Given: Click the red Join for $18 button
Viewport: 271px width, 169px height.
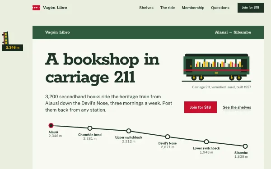Looking at the screenshot, I should [x=200, y=107].
